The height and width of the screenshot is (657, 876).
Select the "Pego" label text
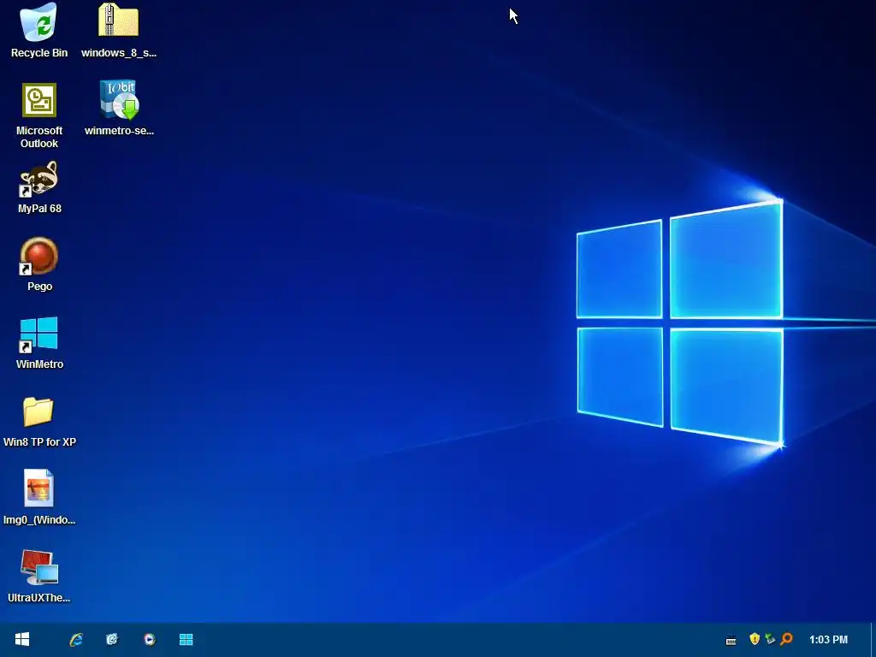pyautogui.click(x=39, y=287)
